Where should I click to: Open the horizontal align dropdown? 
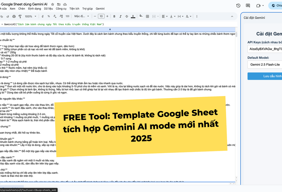coord(164,16)
